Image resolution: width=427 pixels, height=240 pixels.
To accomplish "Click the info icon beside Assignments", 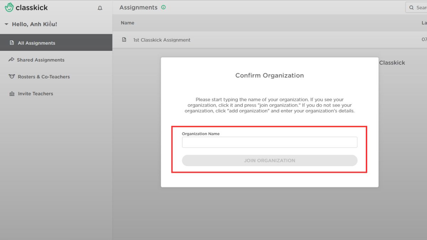I will click(163, 7).
